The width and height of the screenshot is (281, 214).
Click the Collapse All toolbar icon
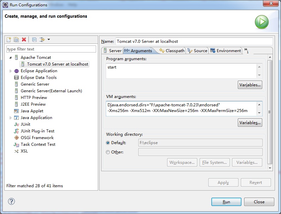34,39
